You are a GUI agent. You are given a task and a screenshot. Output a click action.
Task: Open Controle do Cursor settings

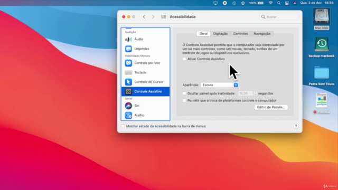[145, 82]
